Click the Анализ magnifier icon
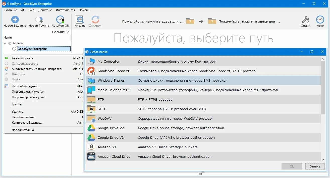 click(x=80, y=20)
